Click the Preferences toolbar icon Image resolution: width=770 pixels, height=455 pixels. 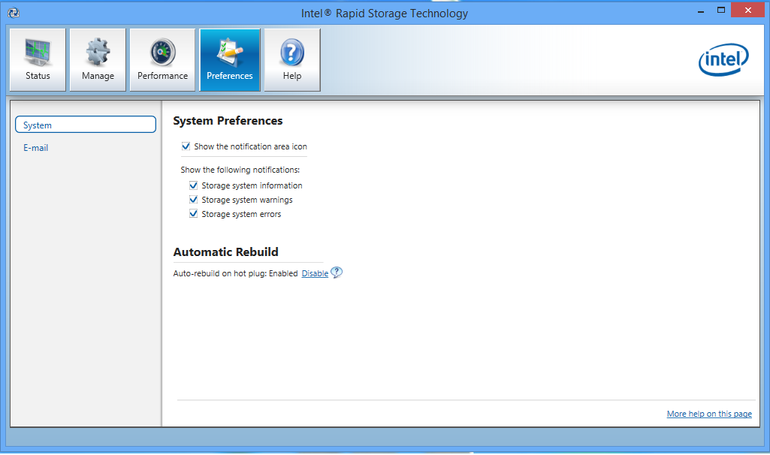(x=229, y=59)
